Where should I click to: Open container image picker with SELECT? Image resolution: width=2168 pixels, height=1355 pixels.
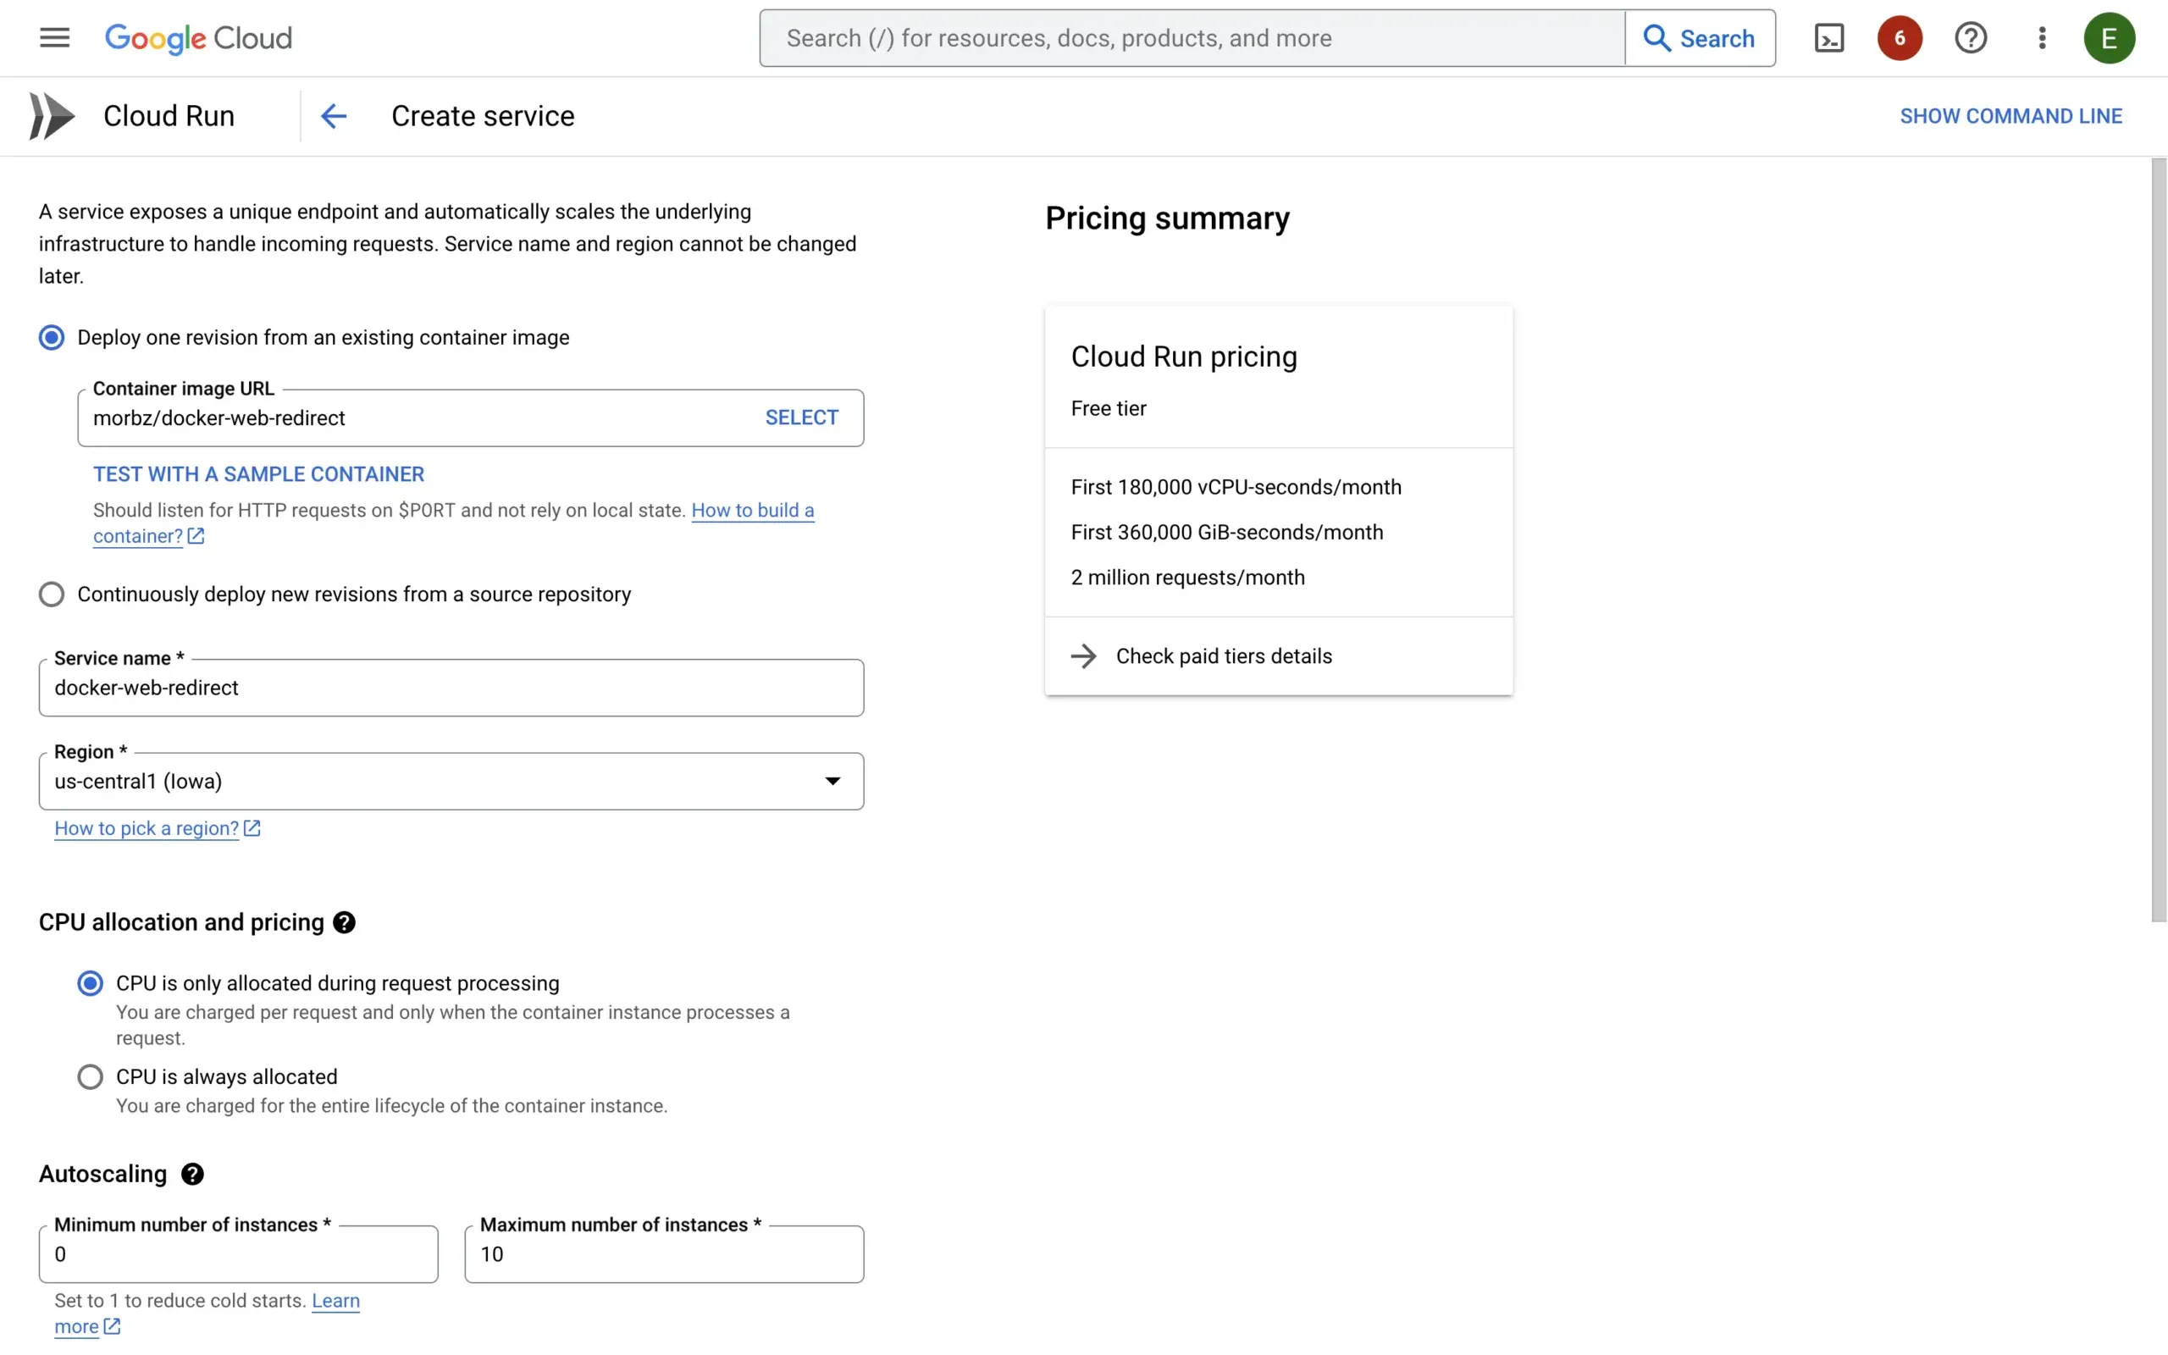point(801,417)
